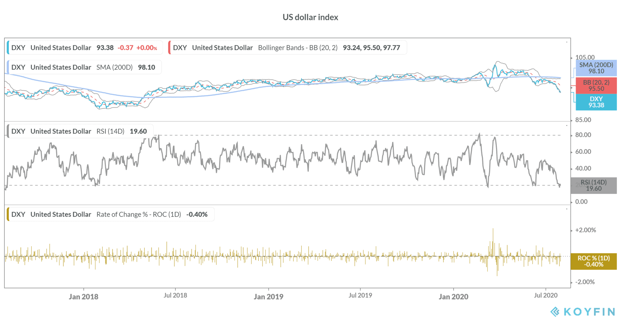Click the 105.00 price axis value
Screen dimensions: 621x320
coord(585,57)
